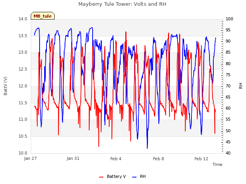Click the '90' right axis value

click(228, 41)
